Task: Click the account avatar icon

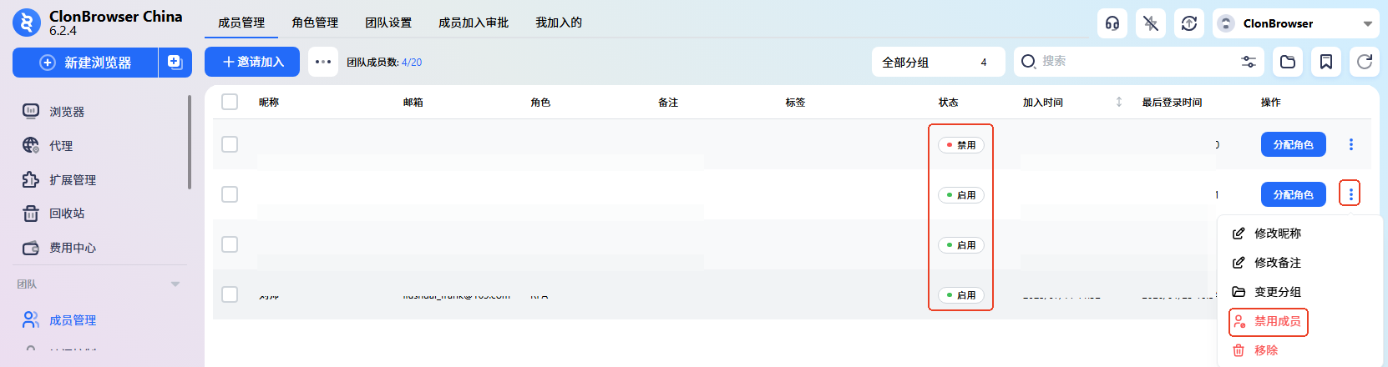Action: tap(1225, 23)
